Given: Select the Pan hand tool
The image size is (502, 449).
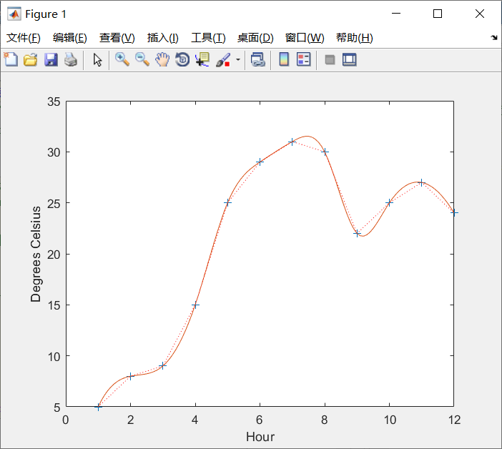Looking at the screenshot, I should [162, 59].
